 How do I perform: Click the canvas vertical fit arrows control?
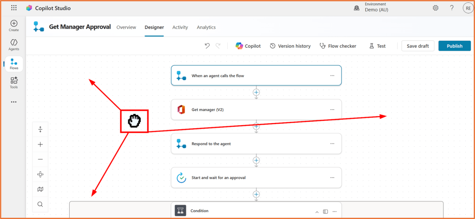point(40,130)
